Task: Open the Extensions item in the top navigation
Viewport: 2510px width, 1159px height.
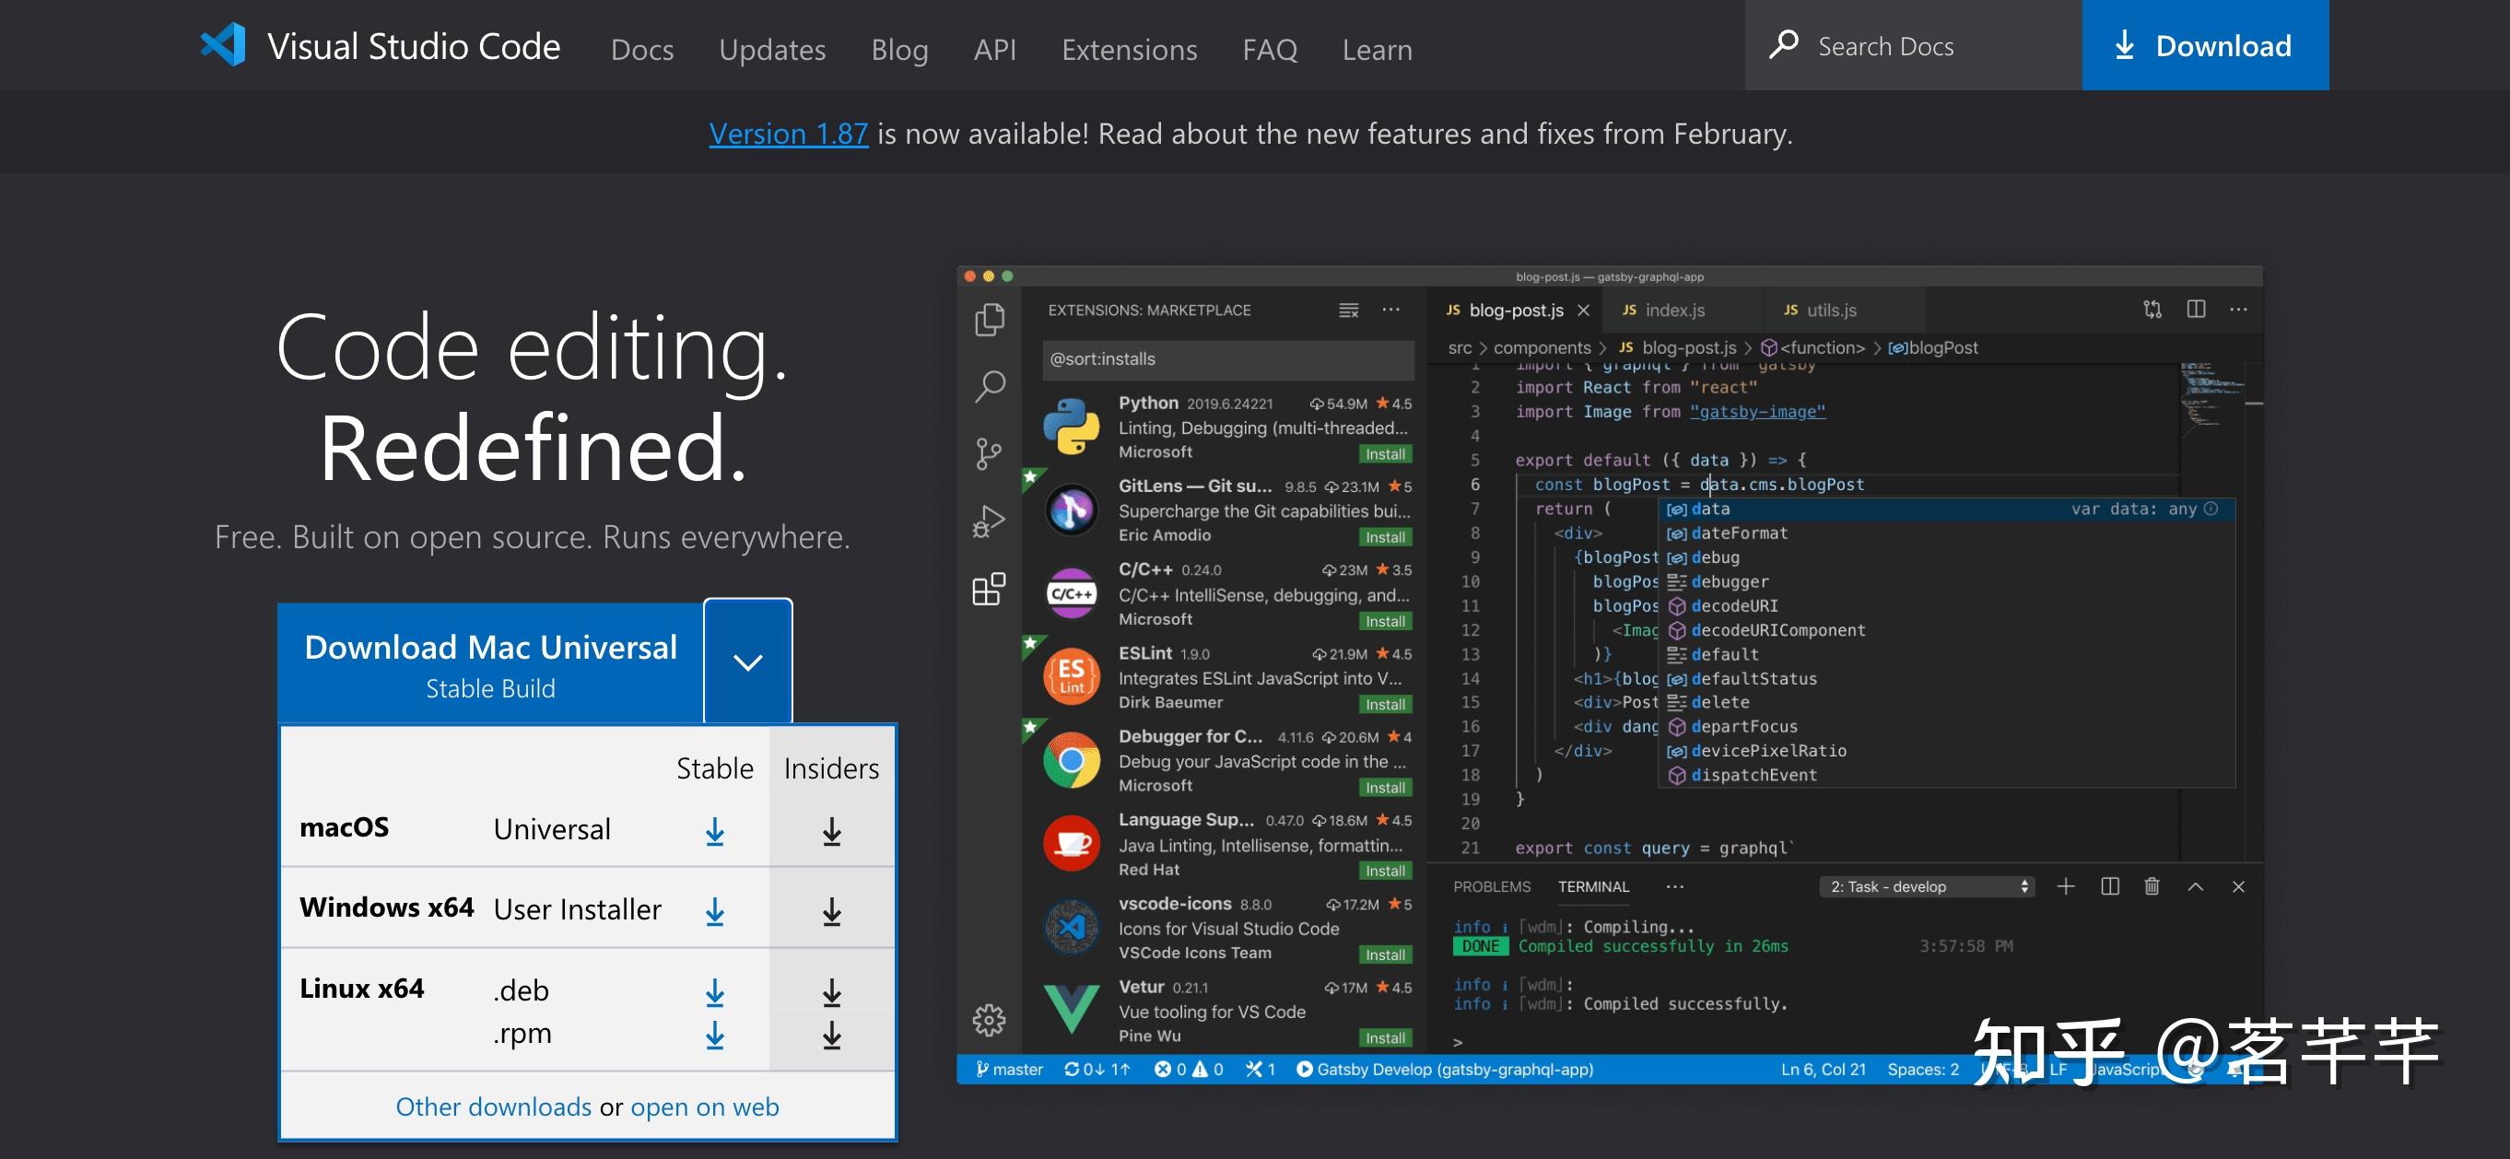Action: coord(1129,49)
